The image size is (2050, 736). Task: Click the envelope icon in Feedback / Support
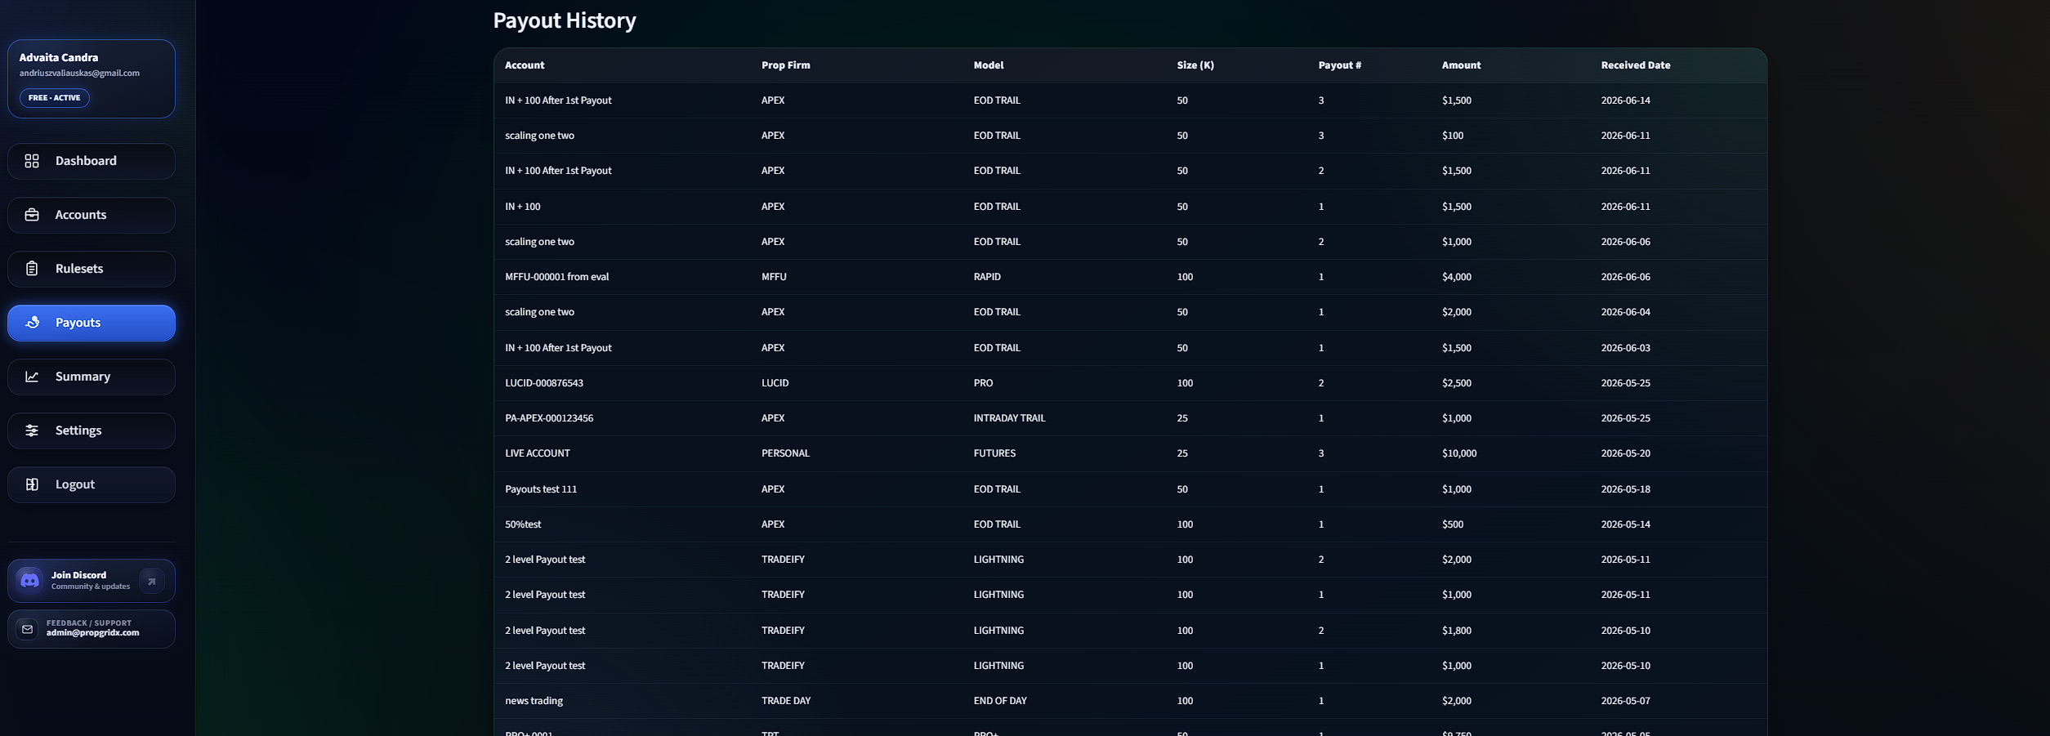[27, 629]
